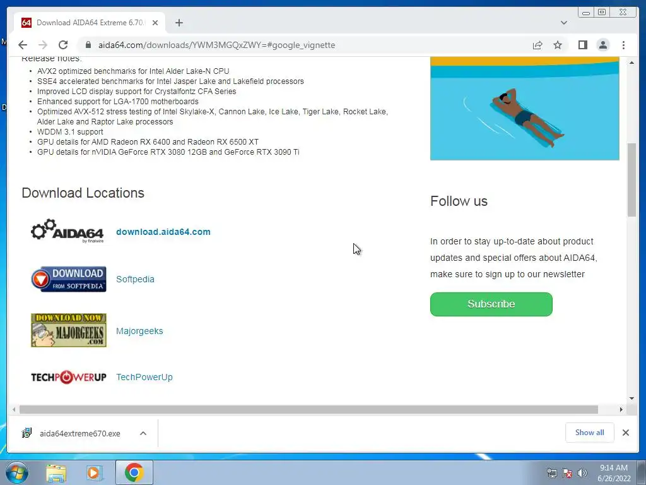Screen dimensions: 646x485
Task: Click the network tray icon
Action: (551, 473)
